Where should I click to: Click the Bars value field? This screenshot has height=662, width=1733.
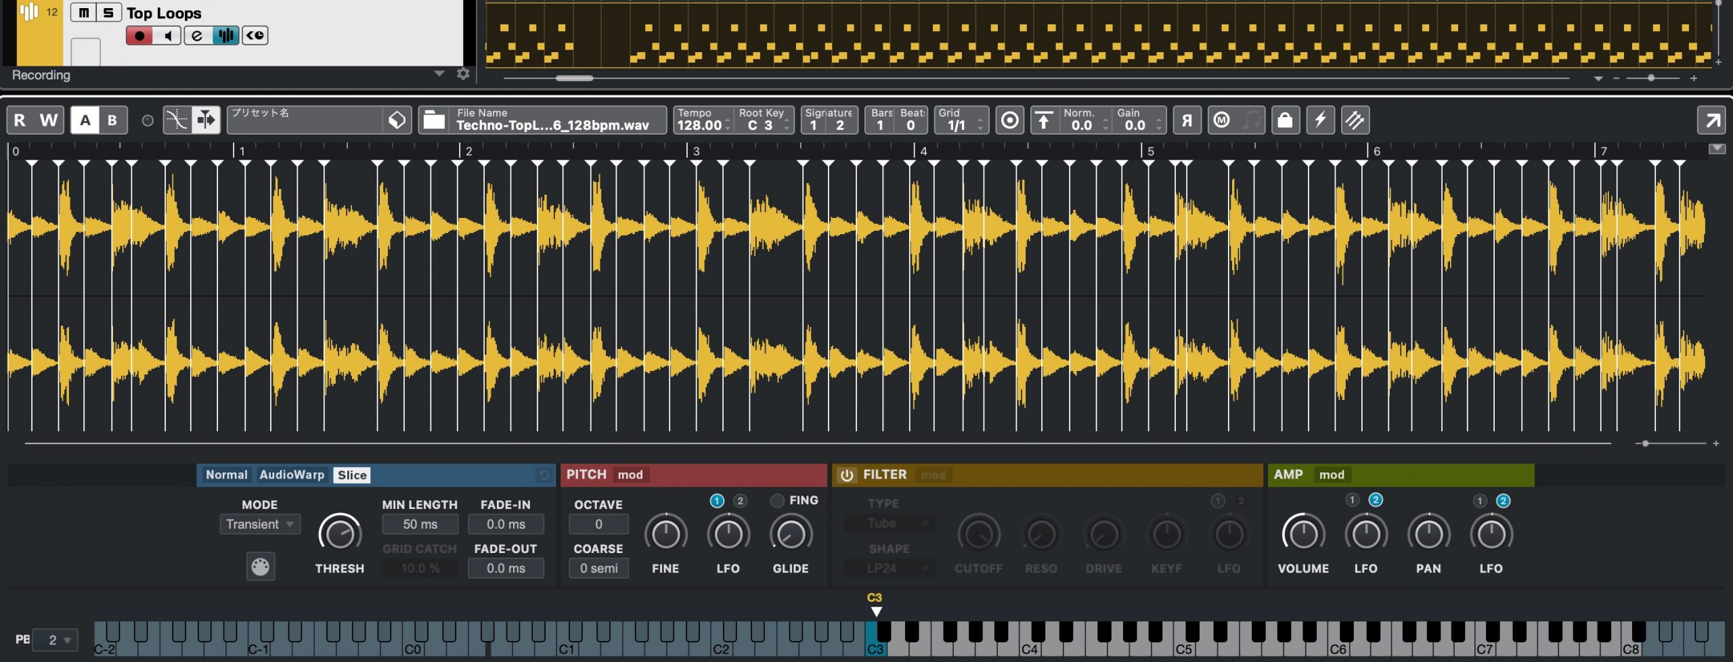(880, 125)
